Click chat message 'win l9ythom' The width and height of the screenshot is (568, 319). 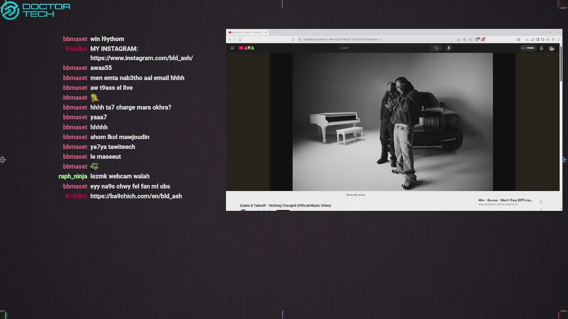[107, 39]
